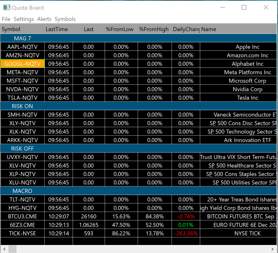Click the Tesla Inc name cell

[x=238, y=98]
